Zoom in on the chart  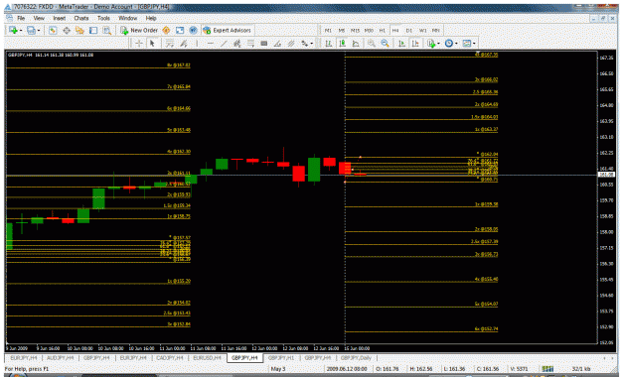coord(371,44)
